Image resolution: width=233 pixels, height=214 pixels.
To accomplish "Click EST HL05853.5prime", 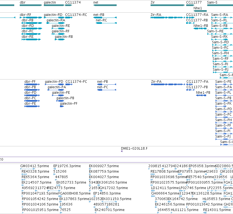I will point(216,199).
